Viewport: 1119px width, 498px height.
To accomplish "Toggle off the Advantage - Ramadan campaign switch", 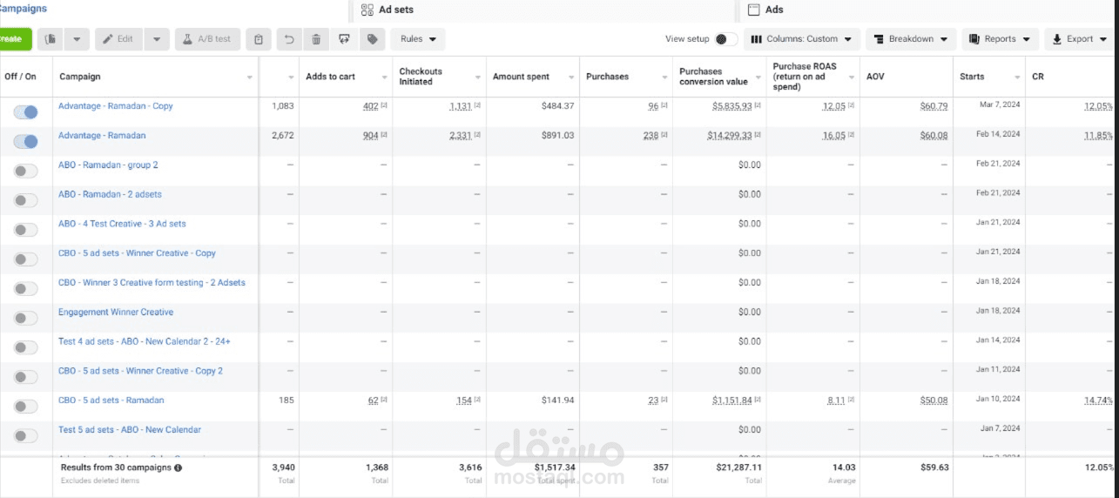I will (x=26, y=141).
